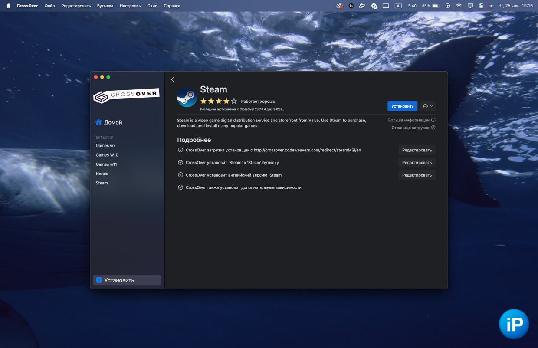Click Редактировать for installer URL row
The width and height of the screenshot is (538, 348).
click(x=417, y=150)
